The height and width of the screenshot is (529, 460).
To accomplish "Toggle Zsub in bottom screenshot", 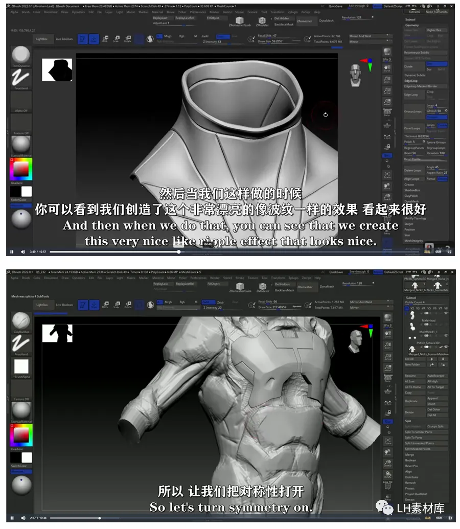I will (220, 302).
